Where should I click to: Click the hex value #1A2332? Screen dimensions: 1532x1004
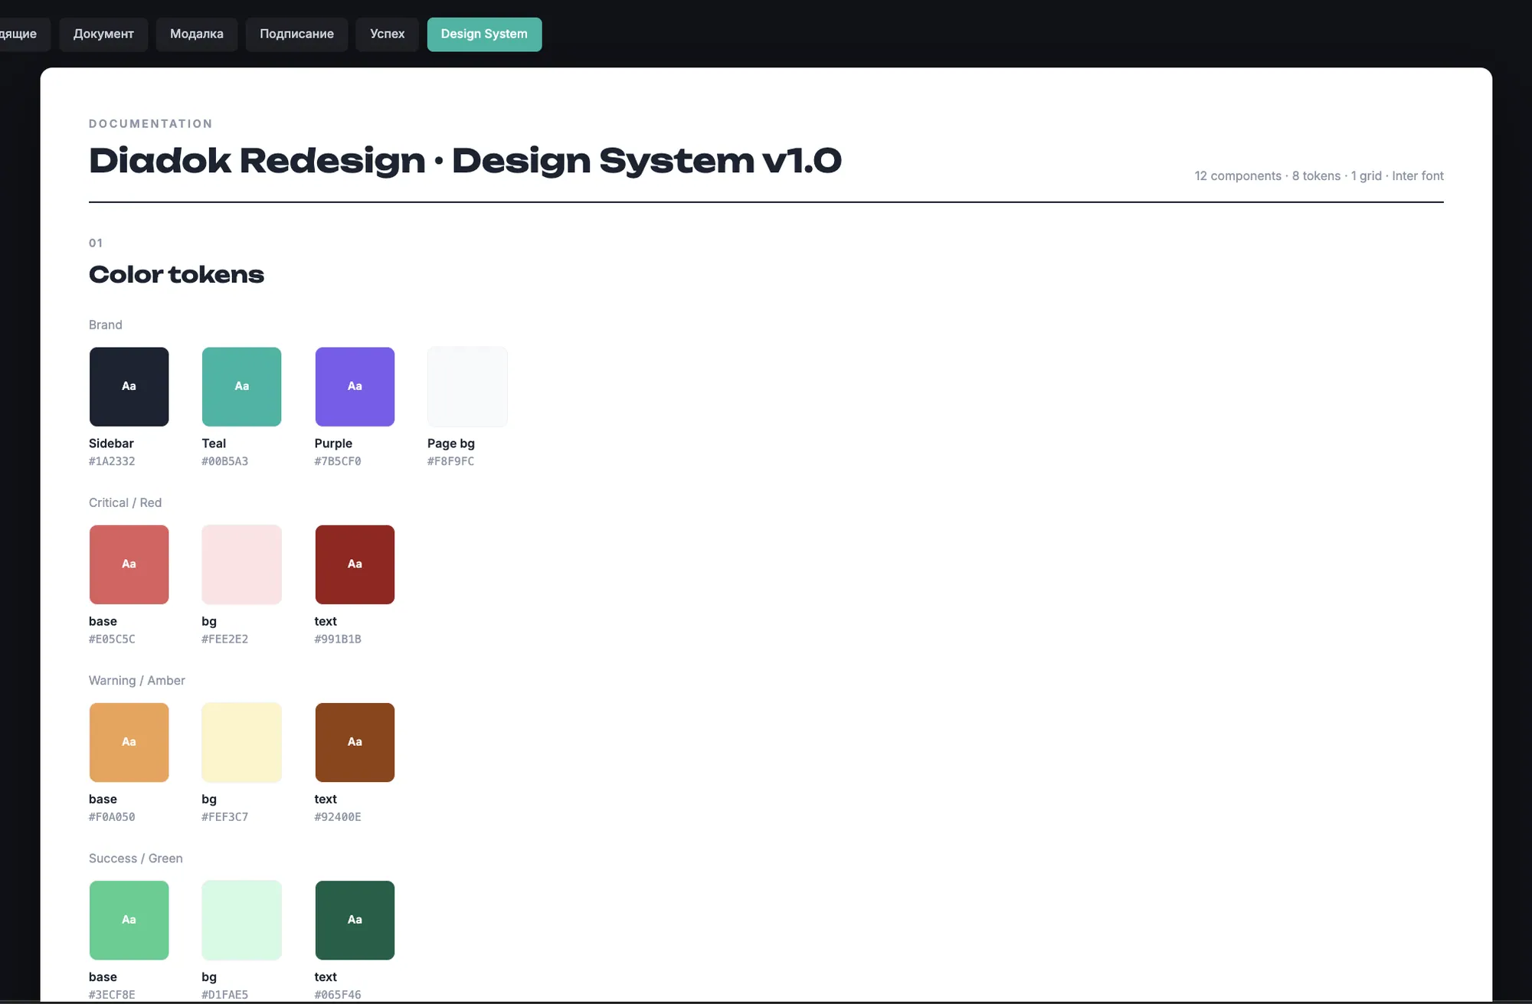(112, 461)
